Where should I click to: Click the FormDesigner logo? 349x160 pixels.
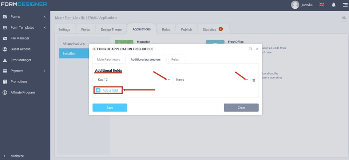(x=24, y=4)
